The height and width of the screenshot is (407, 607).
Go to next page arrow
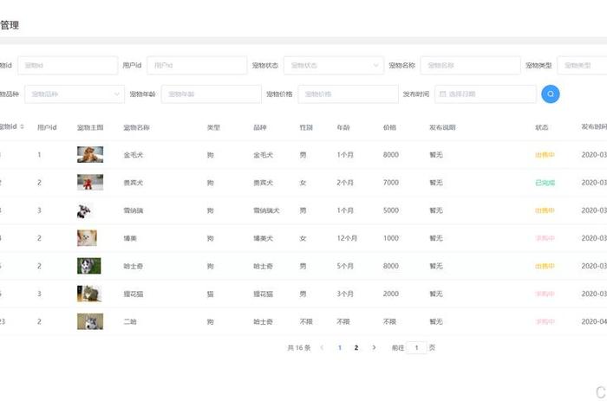pyautogui.click(x=374, y=347)
